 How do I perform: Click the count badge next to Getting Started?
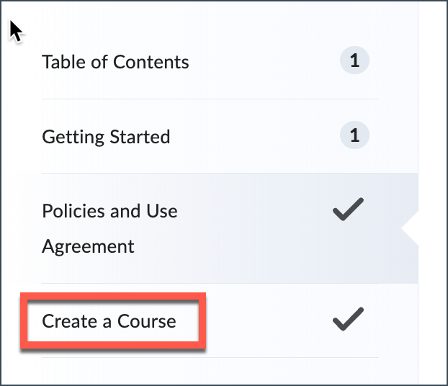[x=354, y=135]
